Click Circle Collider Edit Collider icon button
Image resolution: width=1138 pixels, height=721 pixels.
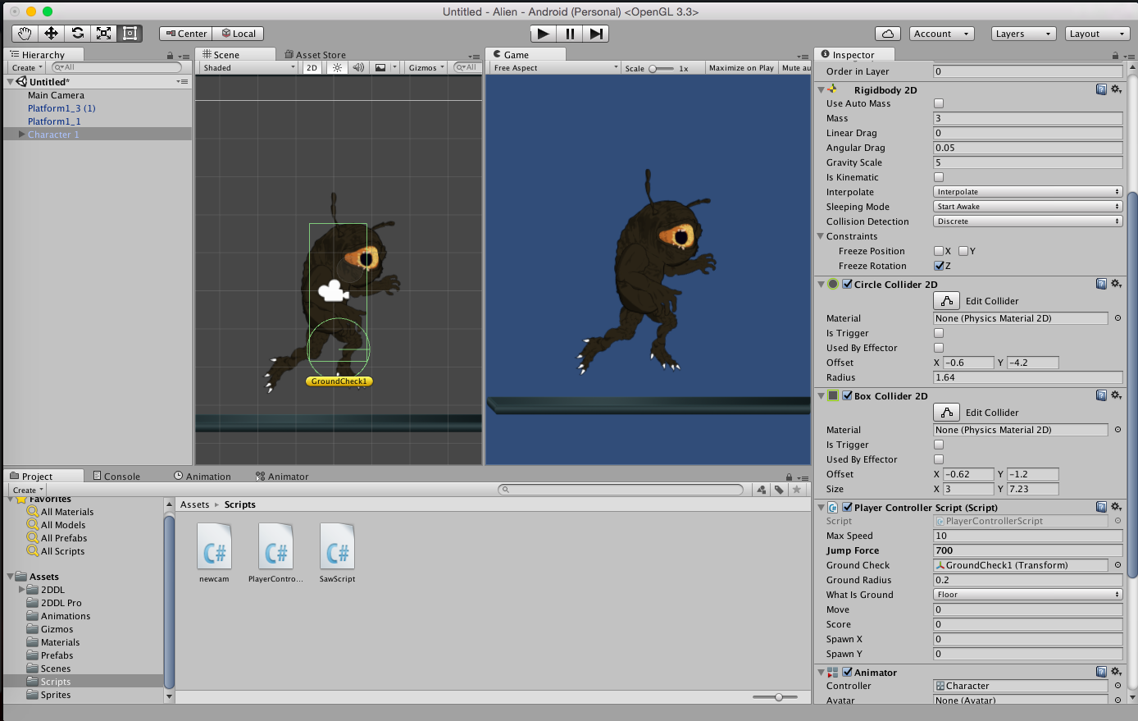click(946, 301)
